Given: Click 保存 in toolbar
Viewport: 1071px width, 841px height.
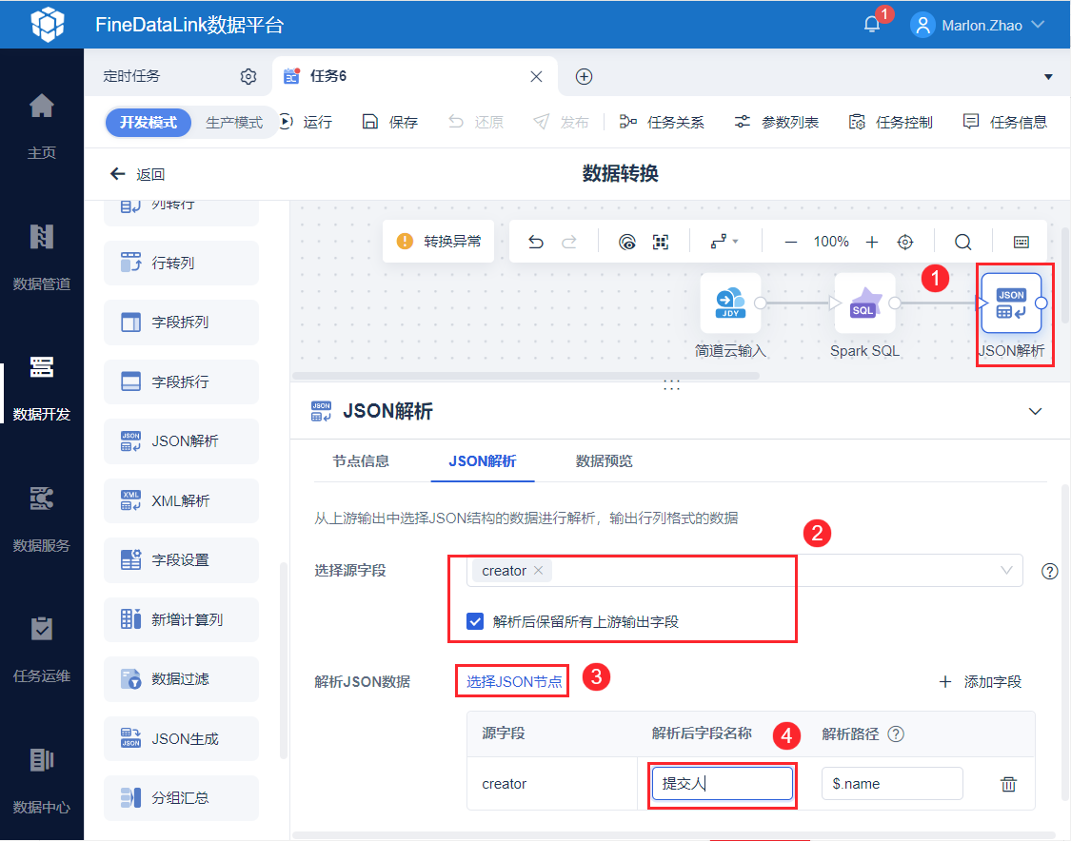Looking at the screenshot, I should [390, 122].
